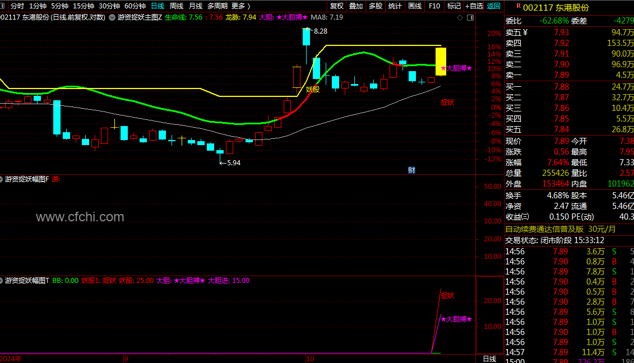Click the 5.94 low price label
This screenshot has width=634, height=363.
233,163
